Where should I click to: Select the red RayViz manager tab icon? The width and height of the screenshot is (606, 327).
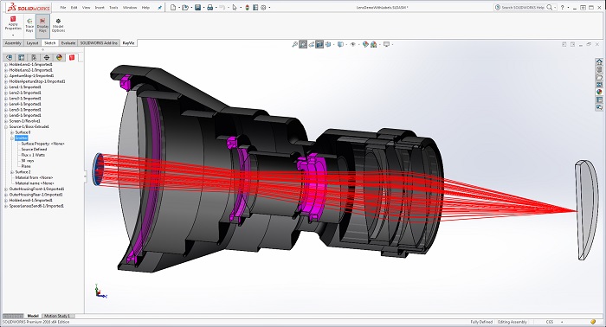pyautogui.click(x=72, y=57)
